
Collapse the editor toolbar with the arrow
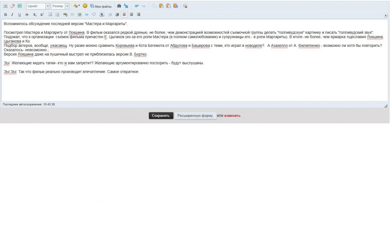(386, 15)
